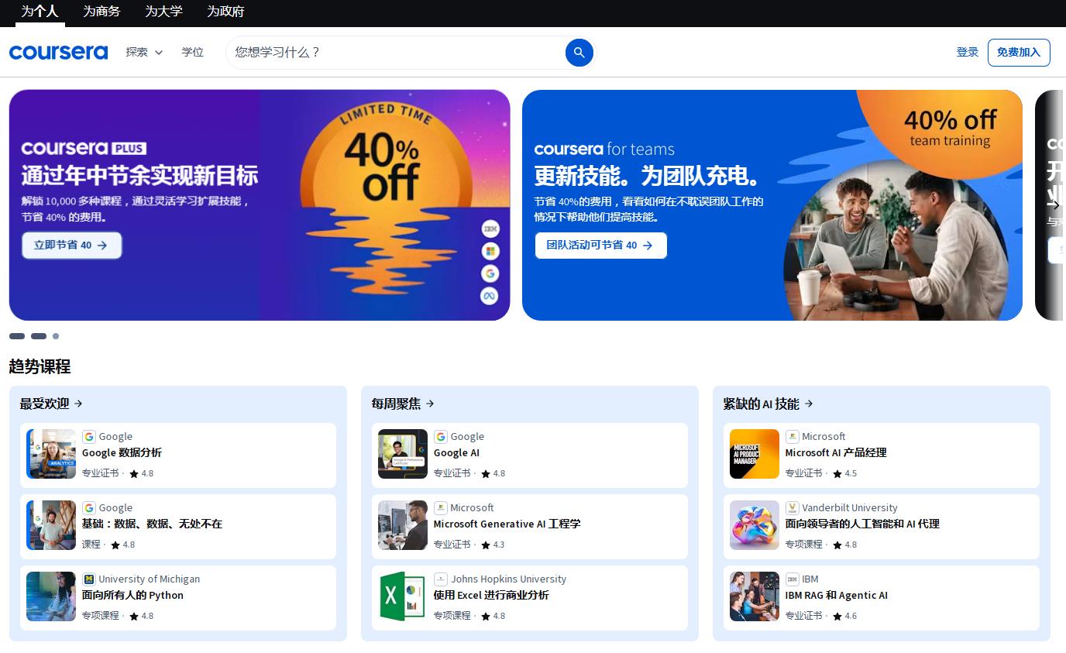Select the third carousel indicator dot
Screen dimensions: 1066x653
coord(56,336)
